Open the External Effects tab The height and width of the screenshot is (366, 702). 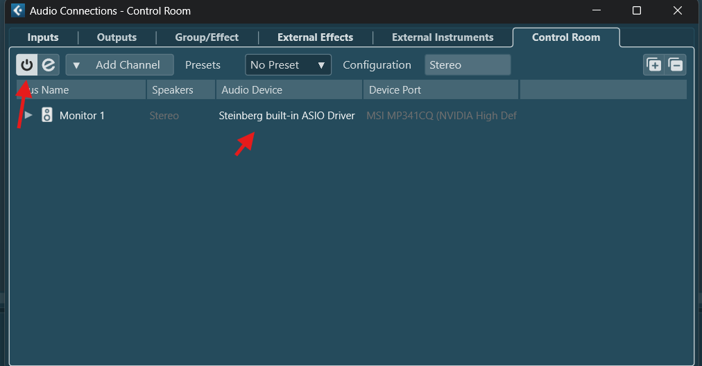315,37
